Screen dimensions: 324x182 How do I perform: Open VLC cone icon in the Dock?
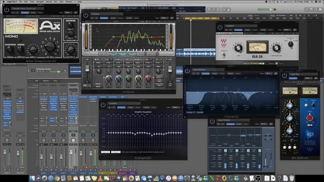[x=100, y=178]
